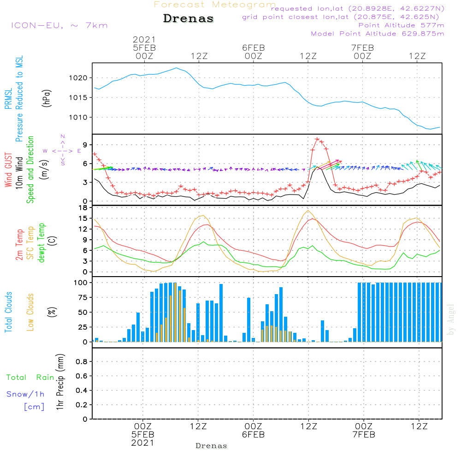Select the '1010' pressure tick value
Image resolution: width=461 pixels, height=461 pixels.
[78, 117]
